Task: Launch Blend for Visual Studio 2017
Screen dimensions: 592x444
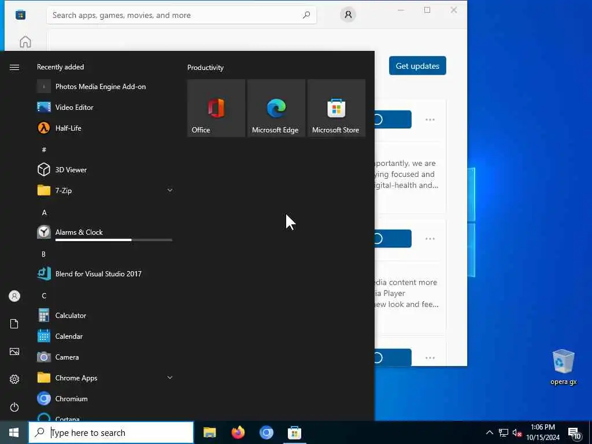Action: click(105, 273)
